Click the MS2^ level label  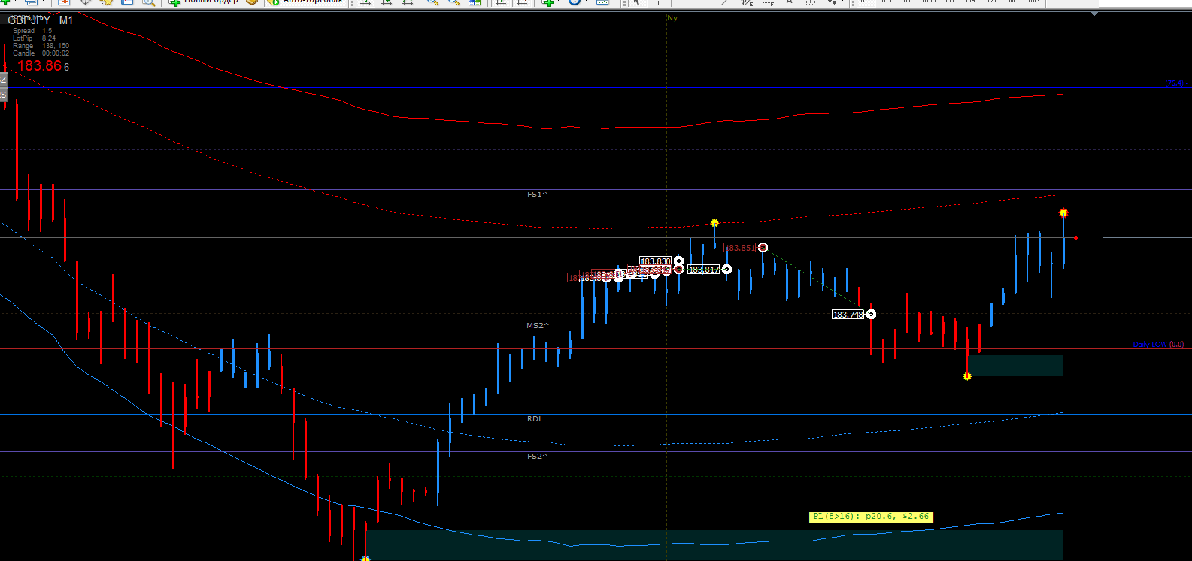click(x=537, y=326)
